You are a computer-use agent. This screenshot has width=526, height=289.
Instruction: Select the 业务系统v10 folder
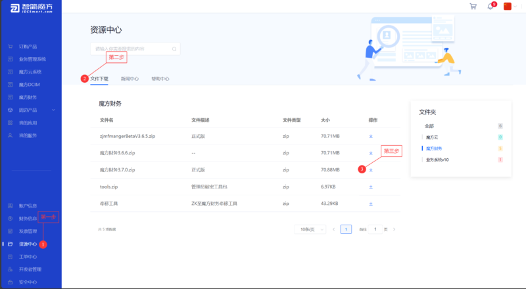tap(437, 160)
